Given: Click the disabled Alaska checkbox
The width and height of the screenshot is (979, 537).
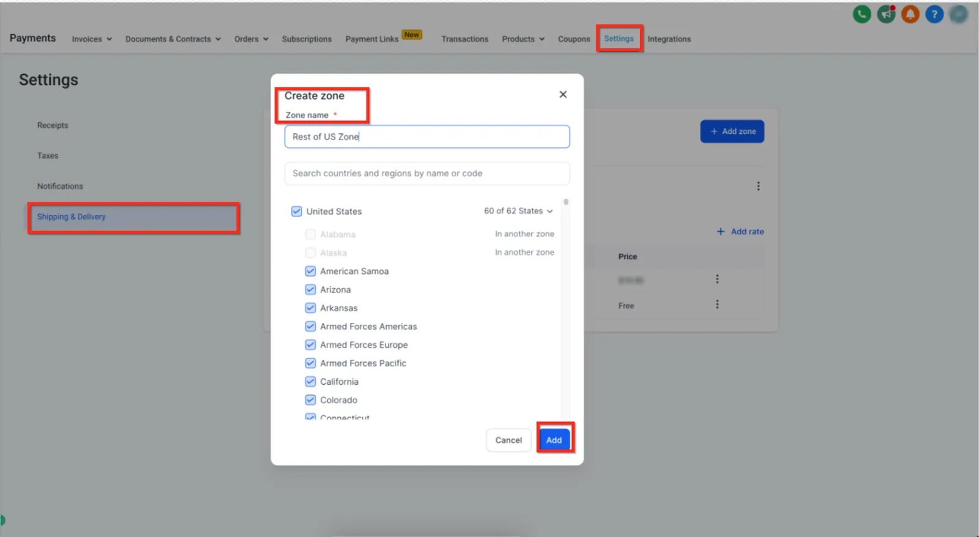Looking at the screenshot, I should pyautogui.click(x=310, y=253).
